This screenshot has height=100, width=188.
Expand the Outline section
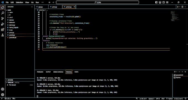coord(10,80)
